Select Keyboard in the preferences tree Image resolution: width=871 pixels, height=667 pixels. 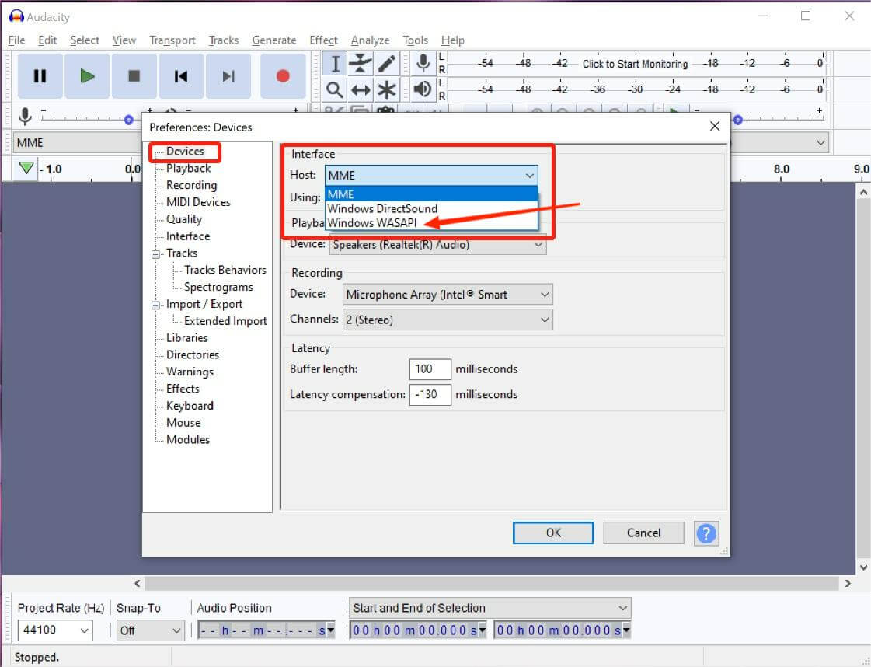[190, 406]
